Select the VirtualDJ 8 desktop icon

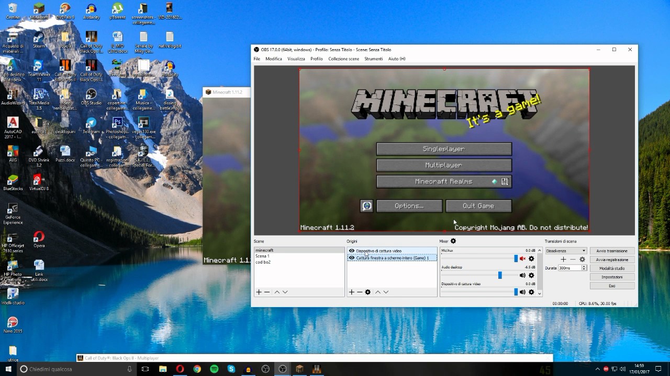coord(39,182)
